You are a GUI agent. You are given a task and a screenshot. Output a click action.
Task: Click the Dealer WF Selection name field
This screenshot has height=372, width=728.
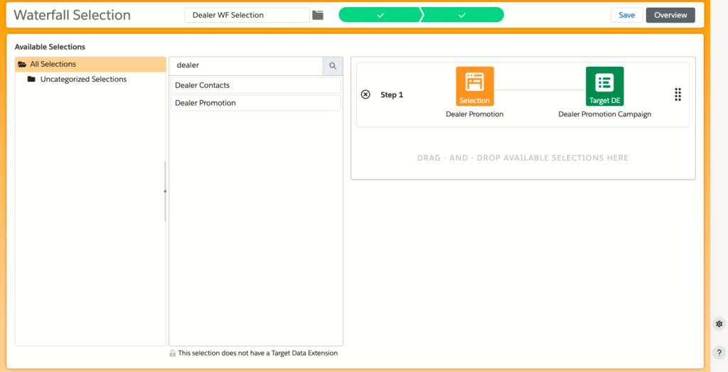(246, 15)
